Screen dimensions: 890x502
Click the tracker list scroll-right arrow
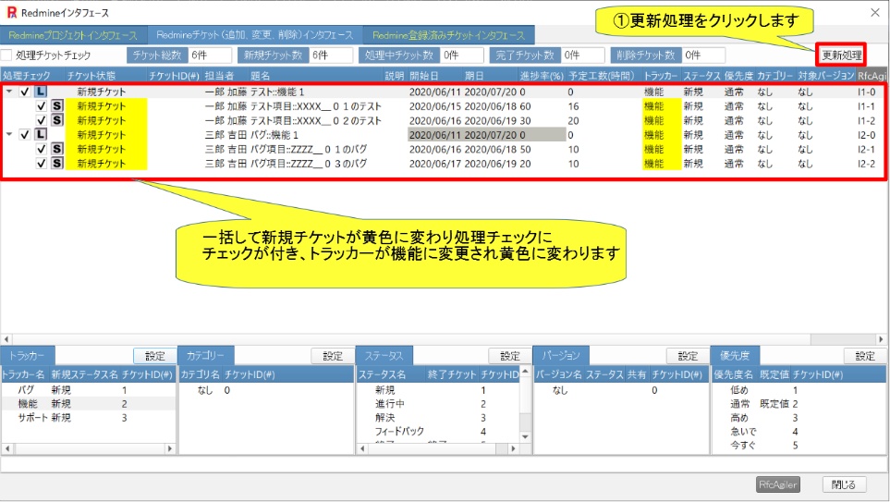click(170, 448)
